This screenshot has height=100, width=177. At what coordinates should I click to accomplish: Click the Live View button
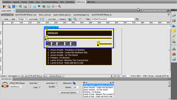pos(52,19)
